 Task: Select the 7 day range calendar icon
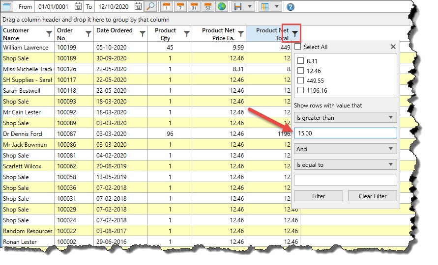click(180, 7)
